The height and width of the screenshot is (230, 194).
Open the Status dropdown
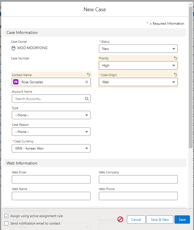point(138,49)
